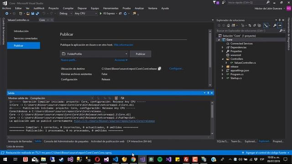Click the search magnifier in Solution Explorer

pyautogui.click(x=281, y=31)
